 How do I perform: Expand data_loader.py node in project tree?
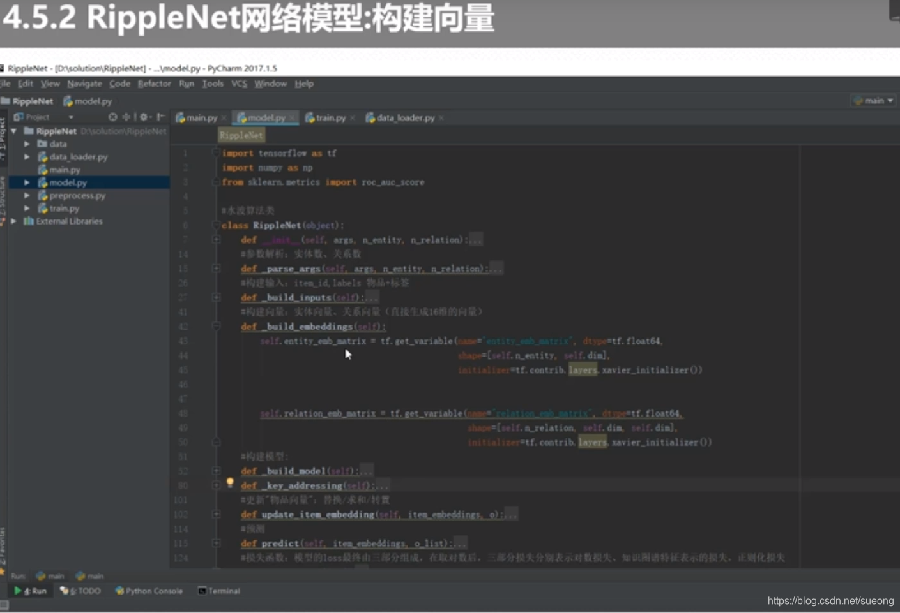[x=27, y=157]
